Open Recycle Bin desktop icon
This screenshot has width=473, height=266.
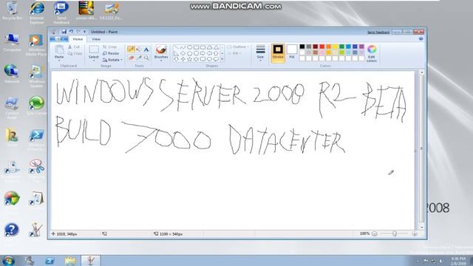point(12,11)
